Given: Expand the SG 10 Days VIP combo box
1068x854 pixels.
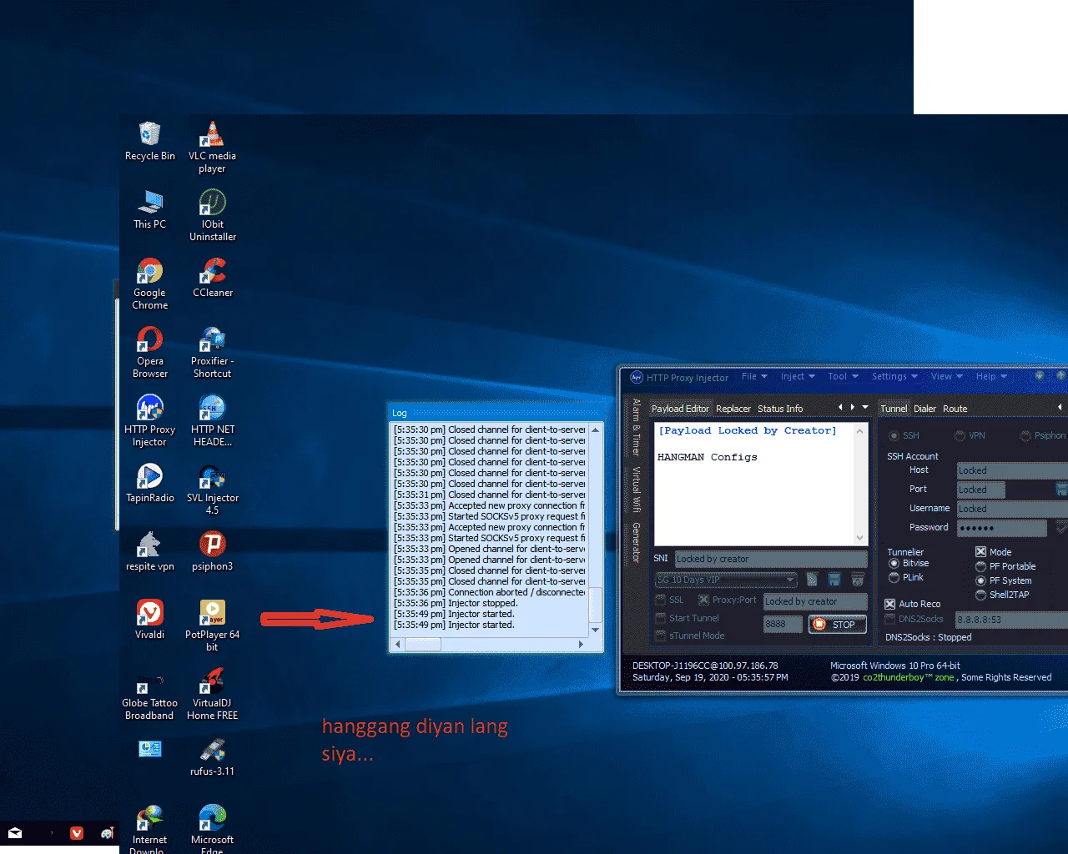Looking at the screenshot, I should coord(790,580).
